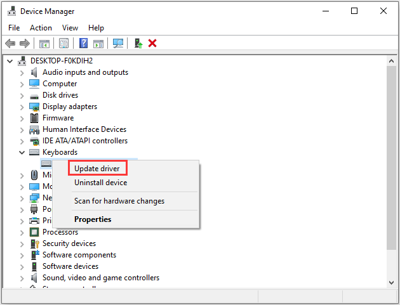400x305 pixels.
Task: Select the Software components icon
Action: pyautogui.click(x=35, y=255)
